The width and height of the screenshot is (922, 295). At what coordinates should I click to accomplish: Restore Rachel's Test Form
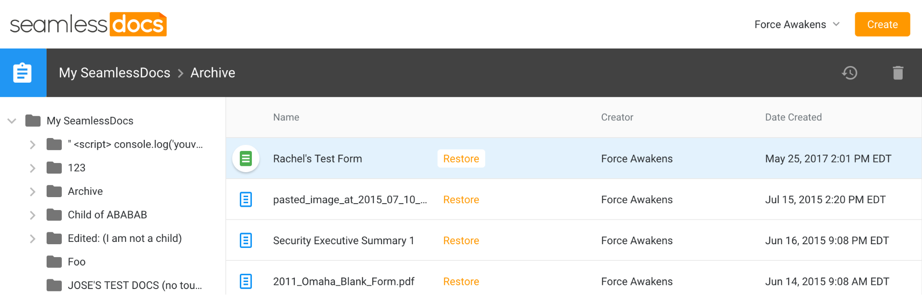coord(461,158)
